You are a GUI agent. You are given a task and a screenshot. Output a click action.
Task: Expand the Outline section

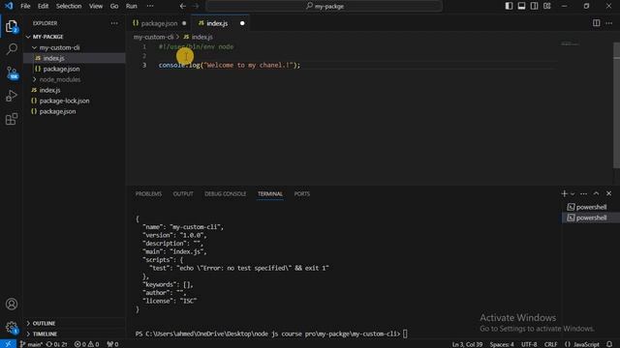click(x=75, y=323)
